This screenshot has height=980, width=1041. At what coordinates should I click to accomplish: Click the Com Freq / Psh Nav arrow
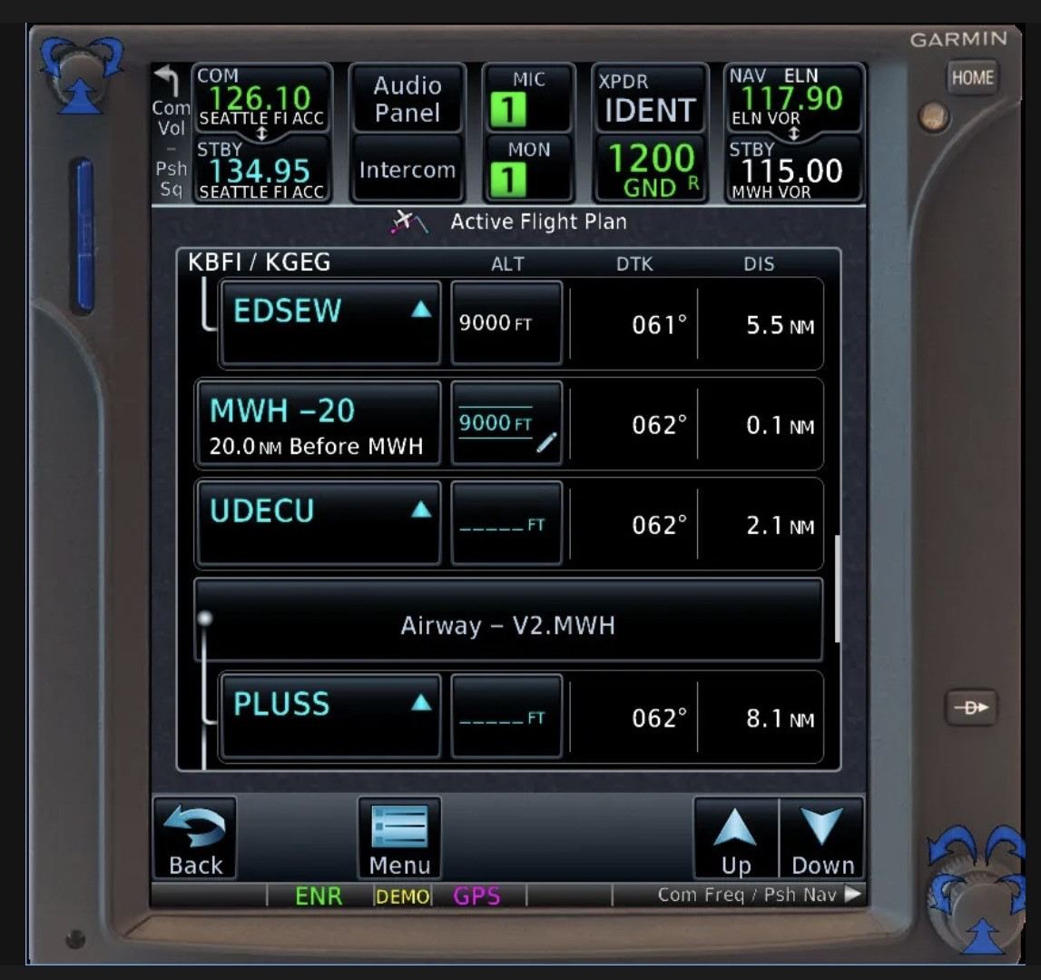[852, 895]
